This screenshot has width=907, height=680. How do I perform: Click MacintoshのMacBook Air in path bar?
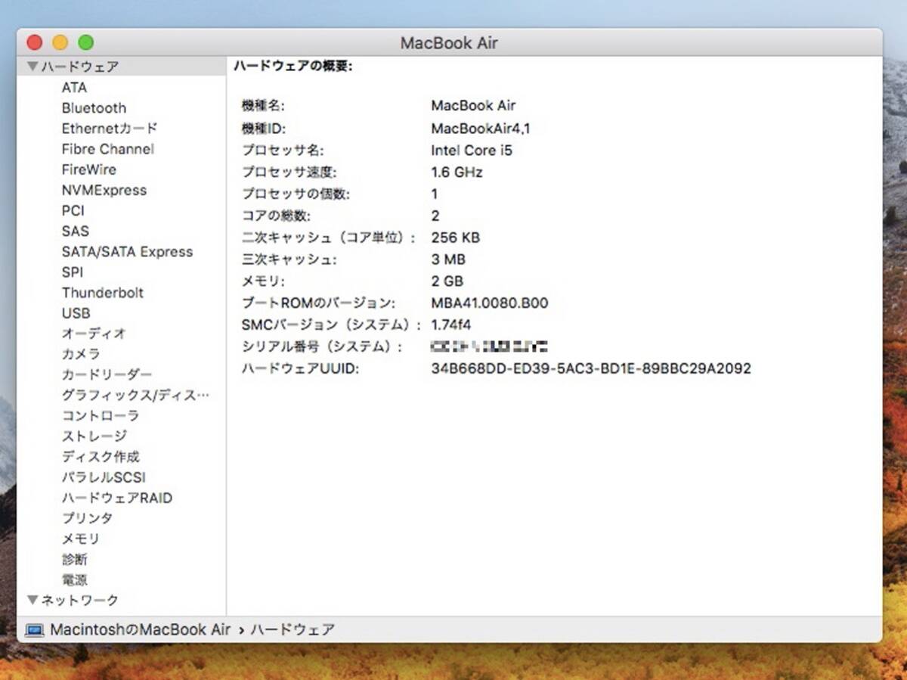(140, 629)
